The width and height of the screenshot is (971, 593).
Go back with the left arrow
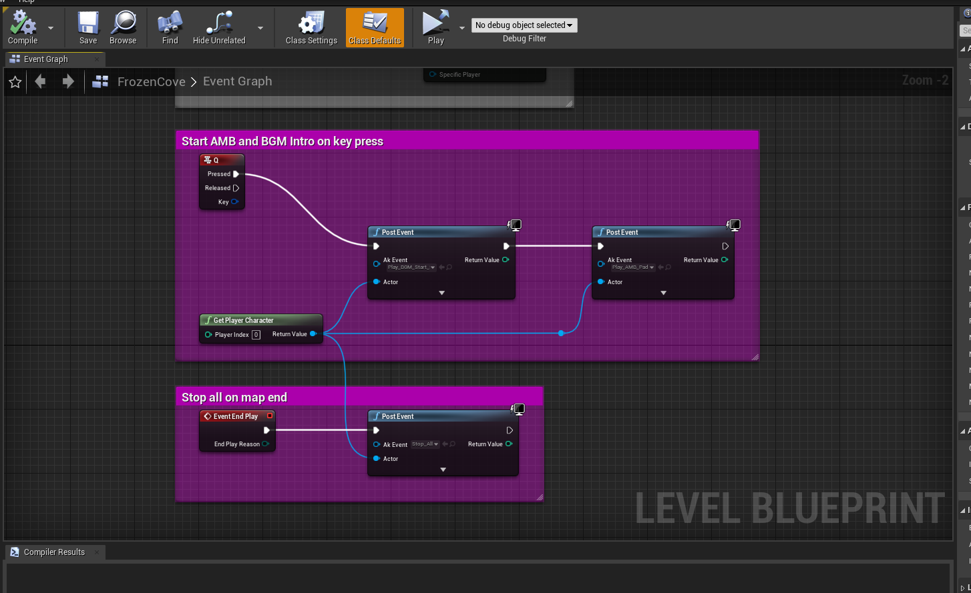click(41, 81)
